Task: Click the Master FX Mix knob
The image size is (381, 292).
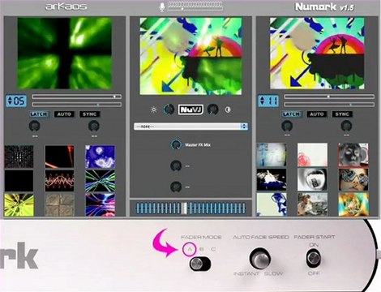Action: tap(176, 144)
